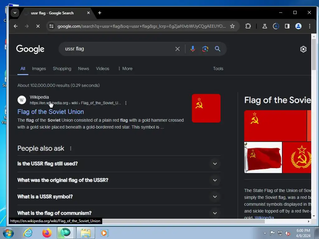Switch to the Shopping tab
The height and width of the screenshot is (239, 319).
62,68
